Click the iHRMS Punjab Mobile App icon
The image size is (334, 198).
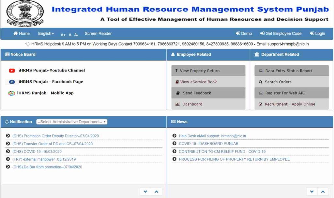pyautogui.click(x=11, y=93)
